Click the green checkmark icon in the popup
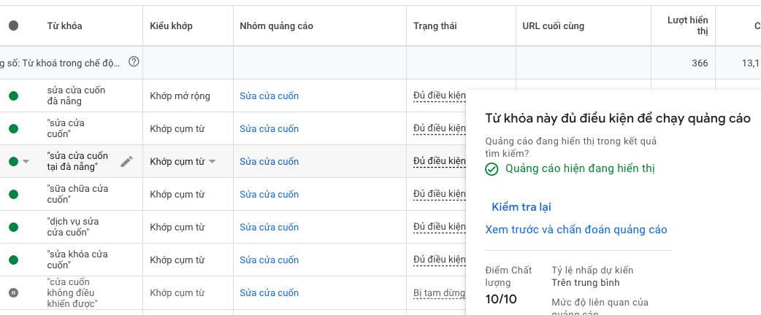 coord(492,169)
